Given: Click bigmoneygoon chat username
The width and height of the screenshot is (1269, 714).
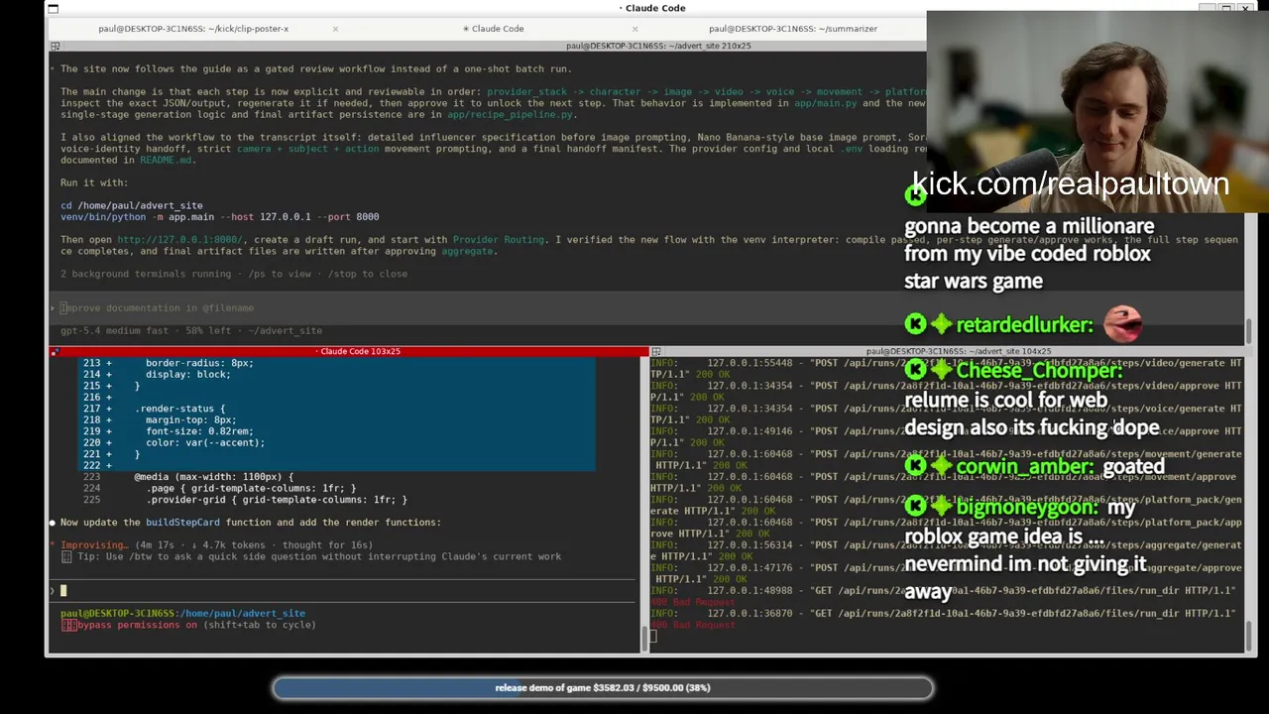Looking at the screenshot, I should pyautogui.click(x=1027, y=508).
